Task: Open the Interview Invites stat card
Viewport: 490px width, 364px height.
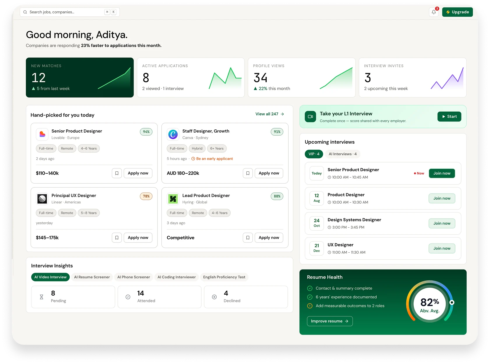Action: click(x=412, y=78)
